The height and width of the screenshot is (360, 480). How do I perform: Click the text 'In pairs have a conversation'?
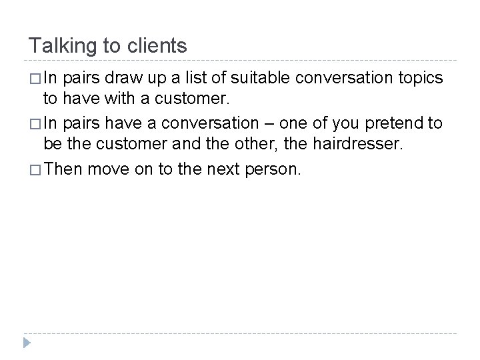click(151, 123)
